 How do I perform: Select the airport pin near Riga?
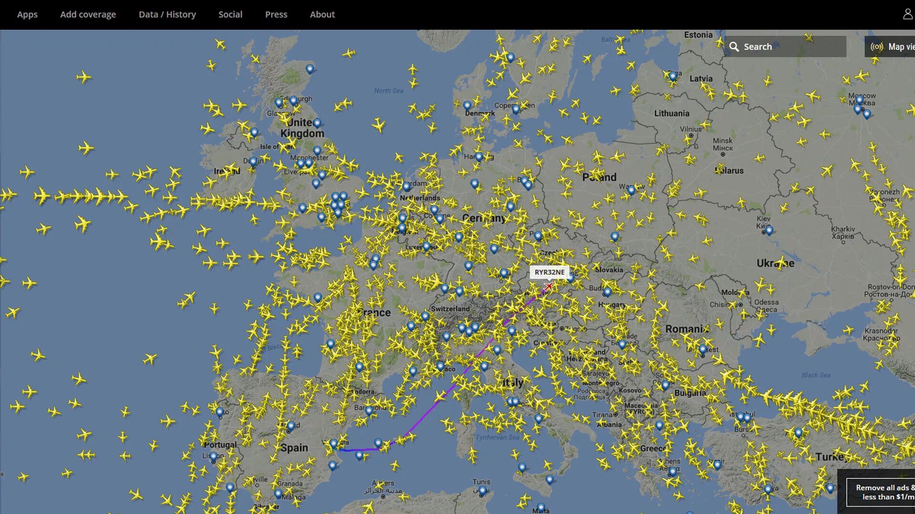(673, 76)
